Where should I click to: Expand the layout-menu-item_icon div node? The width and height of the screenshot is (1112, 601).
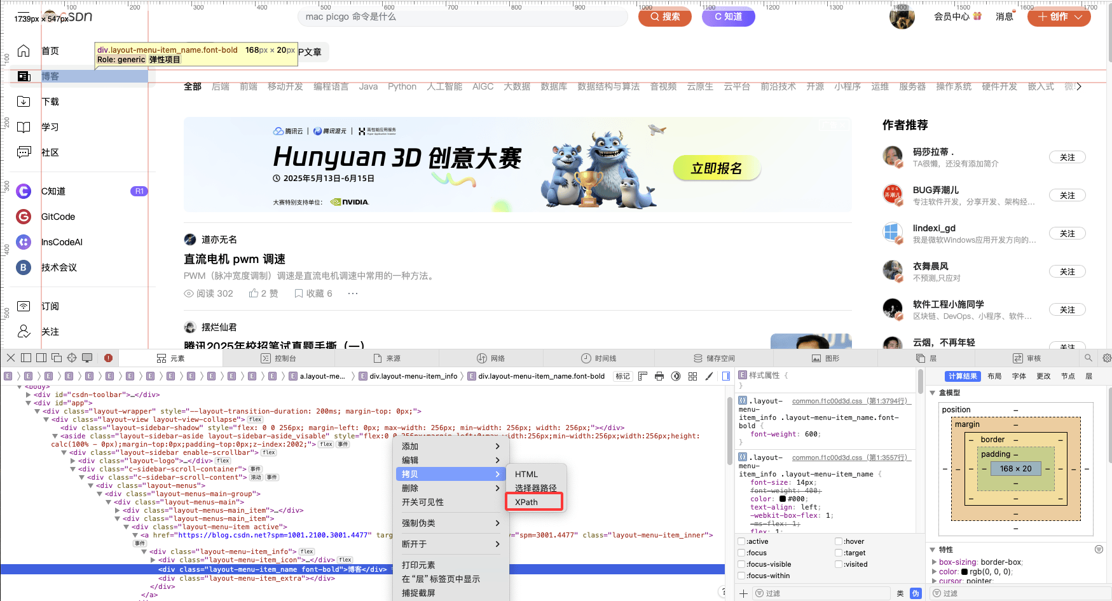click(x=153, y=560)
